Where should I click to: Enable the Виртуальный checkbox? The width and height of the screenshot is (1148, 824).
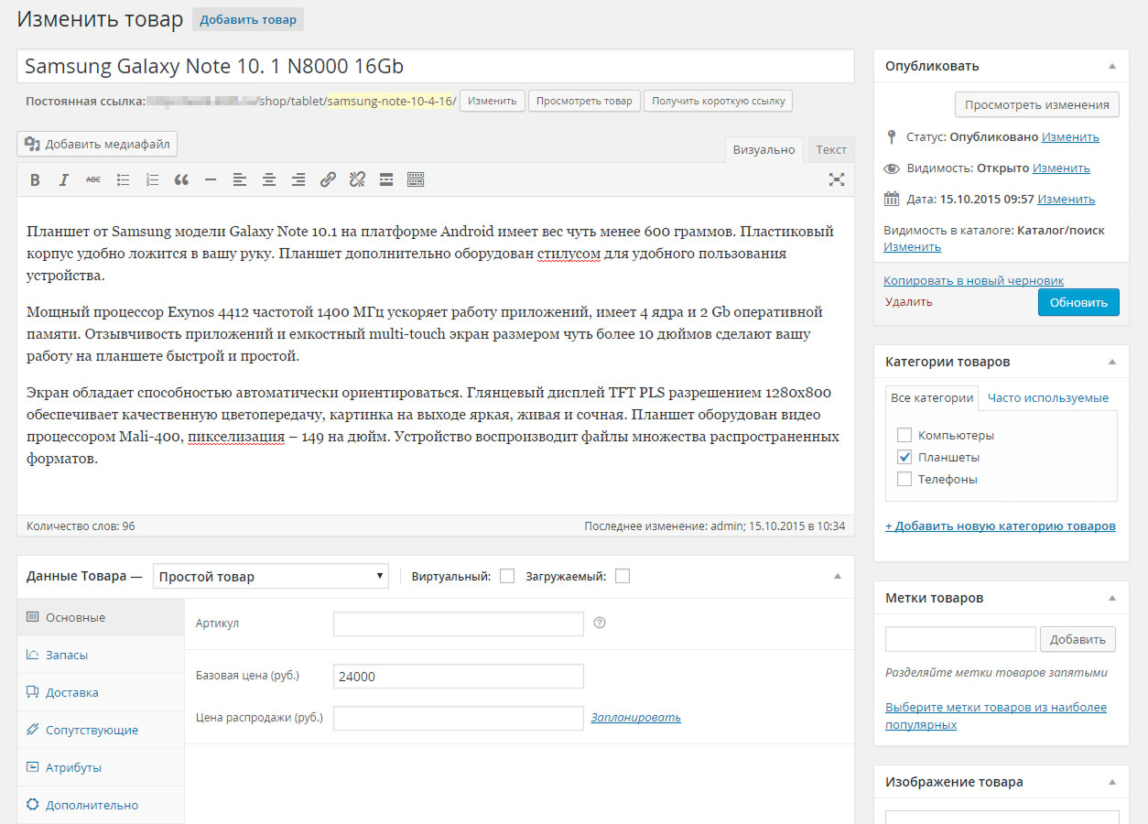click(507, 576)
